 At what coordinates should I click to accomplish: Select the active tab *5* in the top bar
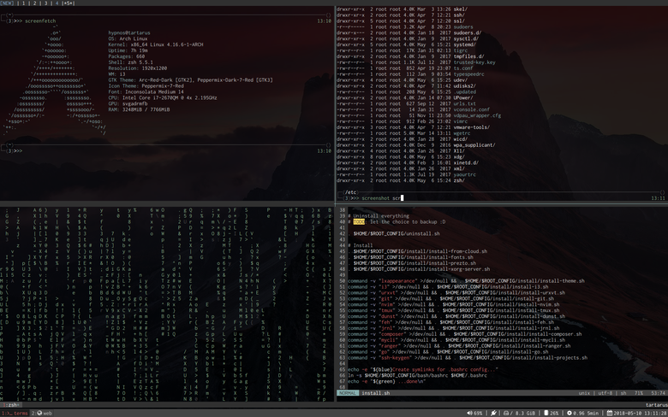pyautogui.click(x=69, y=3)
